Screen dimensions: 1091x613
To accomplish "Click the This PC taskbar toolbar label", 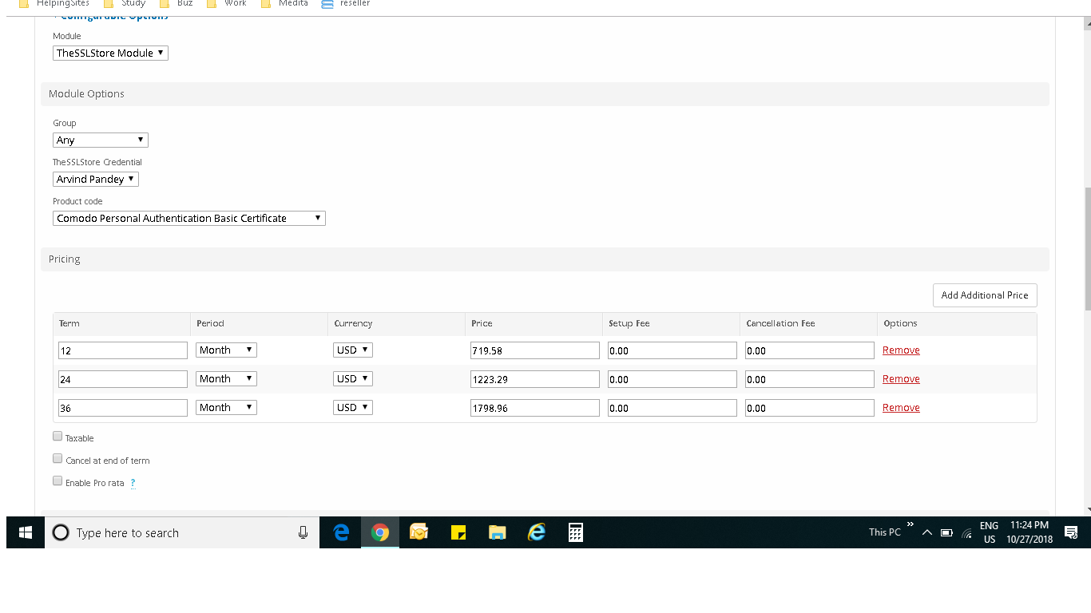I will point(885,532).
